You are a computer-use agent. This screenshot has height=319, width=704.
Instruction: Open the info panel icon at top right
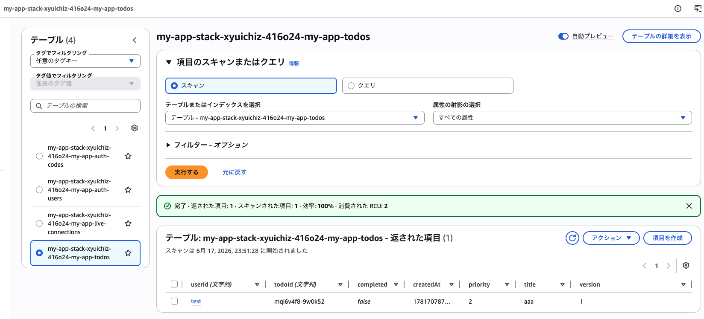coord(678,9)
